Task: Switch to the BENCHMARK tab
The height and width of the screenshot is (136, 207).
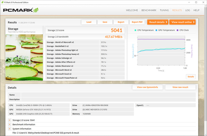Action: click(149, 10)
